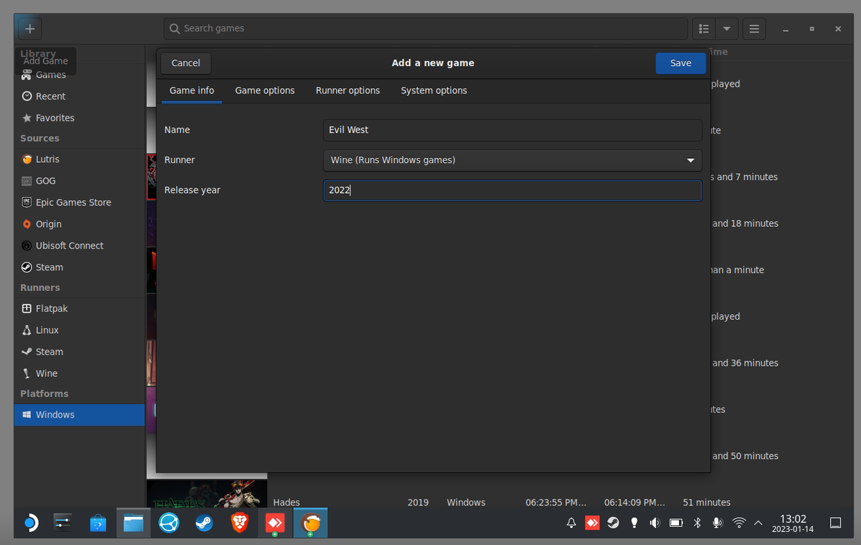
Task: Open Bluetooth settings in system tray
Action: coord(697,523)
